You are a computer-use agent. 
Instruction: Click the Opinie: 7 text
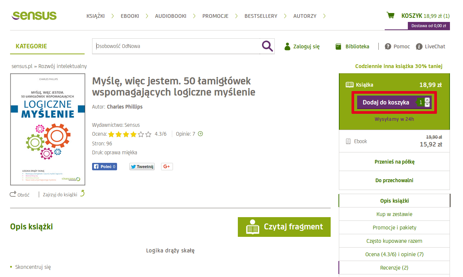[x=186, y=134]
